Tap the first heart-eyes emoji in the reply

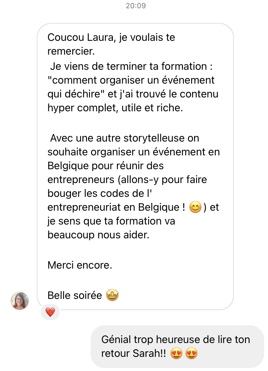coord(176,354)
